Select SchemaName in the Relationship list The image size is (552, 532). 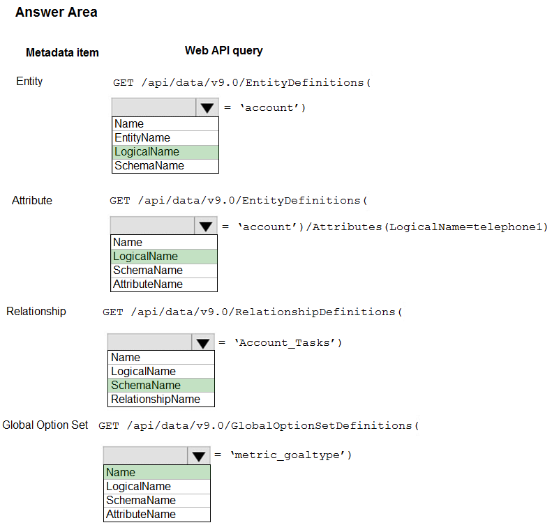[161, 386]
